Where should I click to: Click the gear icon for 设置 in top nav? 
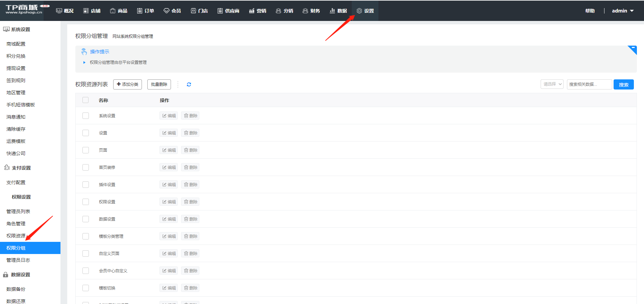359,11
